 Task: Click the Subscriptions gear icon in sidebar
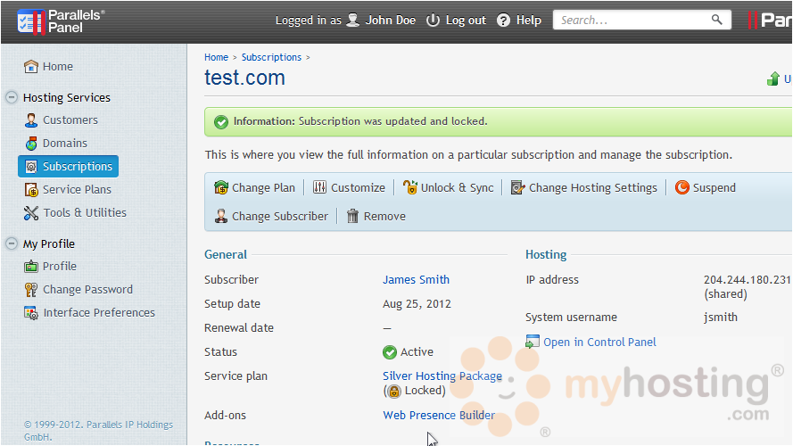[x=31, y=167]
